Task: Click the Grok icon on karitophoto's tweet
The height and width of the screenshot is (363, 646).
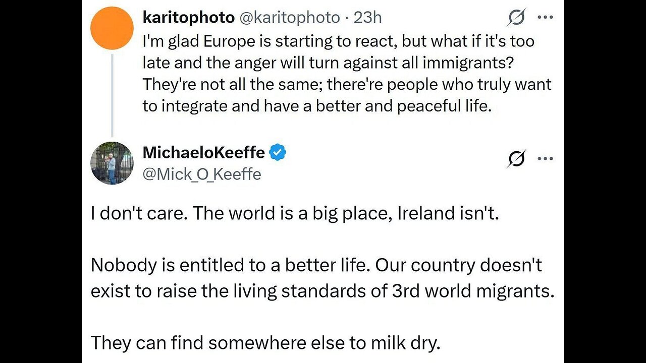Action: [x=516, y=18]
